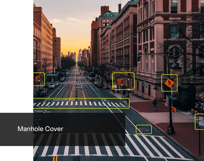This screenshot has width=204, height=161.
Task: Click the Manhole Cover caption text
Action: pyautogui.click(x=40, y=129)
